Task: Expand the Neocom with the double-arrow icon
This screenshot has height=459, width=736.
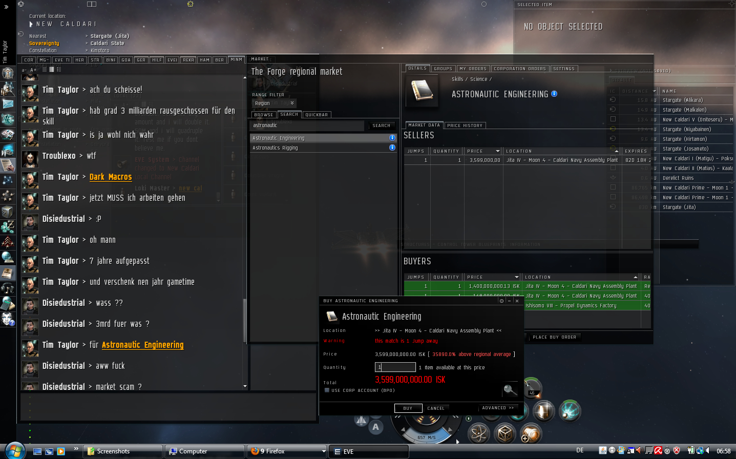Action: (6, 7)
